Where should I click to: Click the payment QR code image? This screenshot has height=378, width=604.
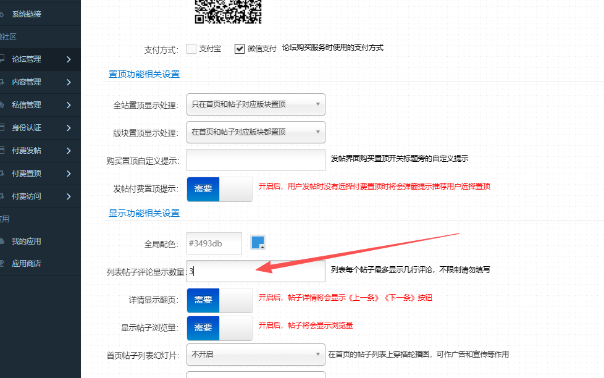click(x=228, y=11)
